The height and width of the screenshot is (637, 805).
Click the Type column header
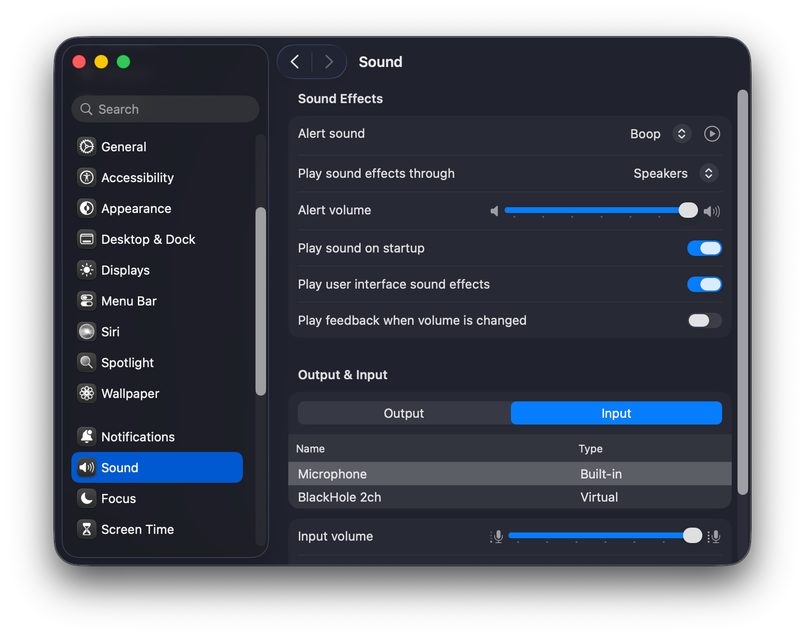[x=590, y=449]
